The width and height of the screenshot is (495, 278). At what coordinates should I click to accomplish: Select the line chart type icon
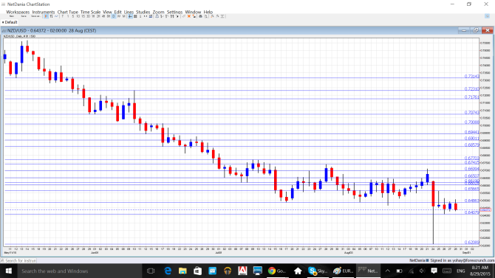tap(56, 16)
